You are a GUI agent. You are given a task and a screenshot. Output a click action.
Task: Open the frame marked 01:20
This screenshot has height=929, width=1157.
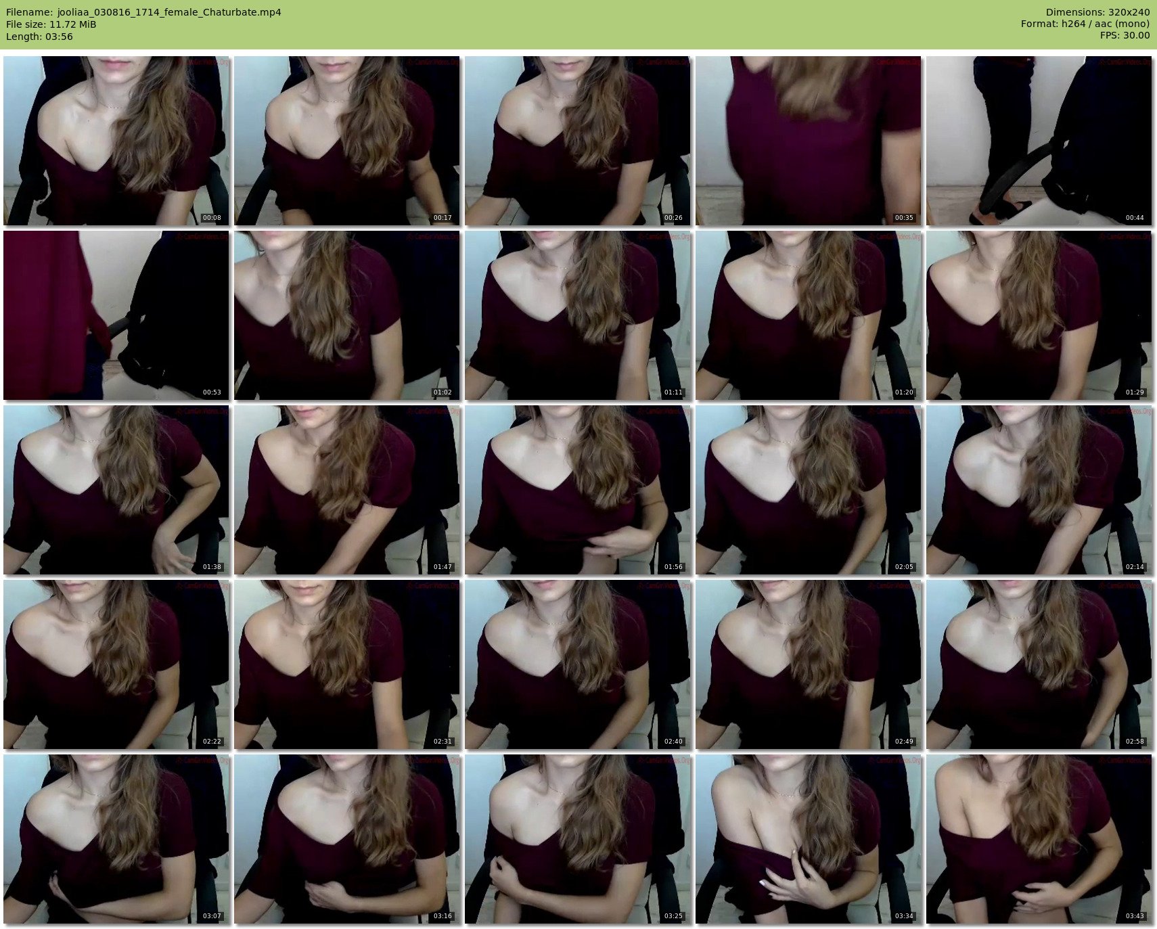pos(809,315)
